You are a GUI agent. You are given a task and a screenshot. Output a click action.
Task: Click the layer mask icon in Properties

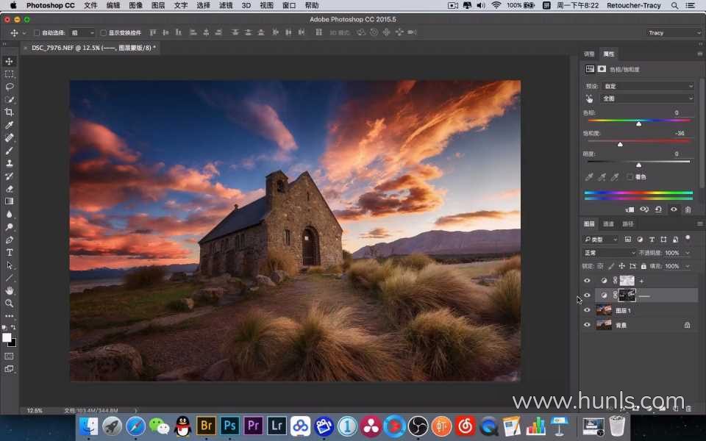pyautogui.click(x=602, y=69)
